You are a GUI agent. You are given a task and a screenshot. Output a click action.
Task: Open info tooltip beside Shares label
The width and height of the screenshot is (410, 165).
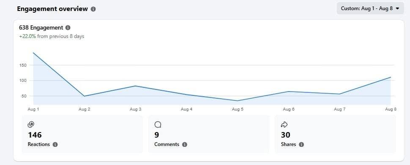pos(301,144)
